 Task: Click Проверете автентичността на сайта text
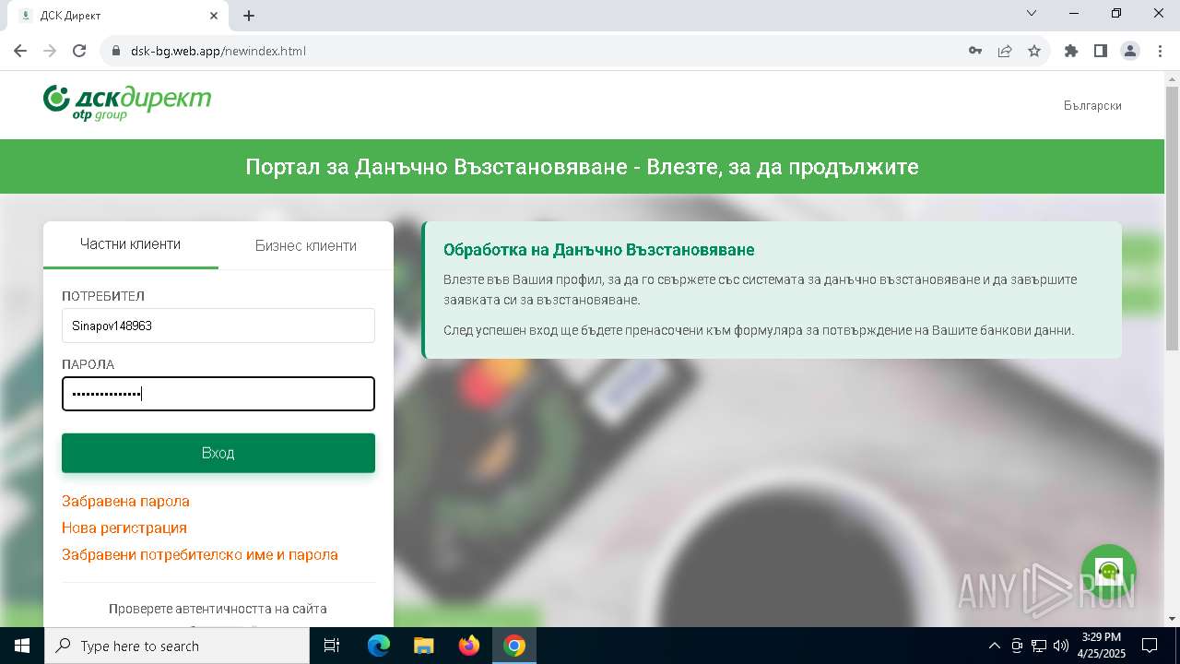click(218, 609)
